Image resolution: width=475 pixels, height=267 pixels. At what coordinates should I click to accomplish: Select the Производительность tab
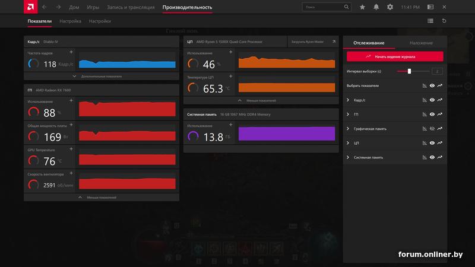point(187,7)
